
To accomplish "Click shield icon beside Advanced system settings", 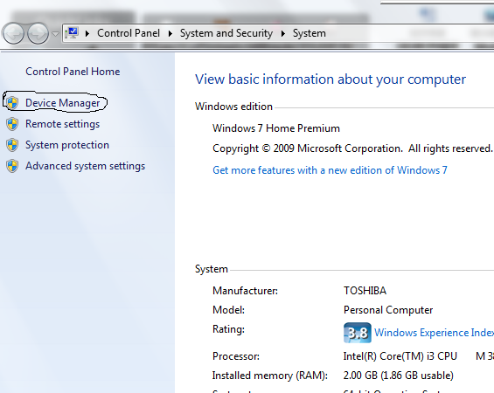I will tap(12, 166).
